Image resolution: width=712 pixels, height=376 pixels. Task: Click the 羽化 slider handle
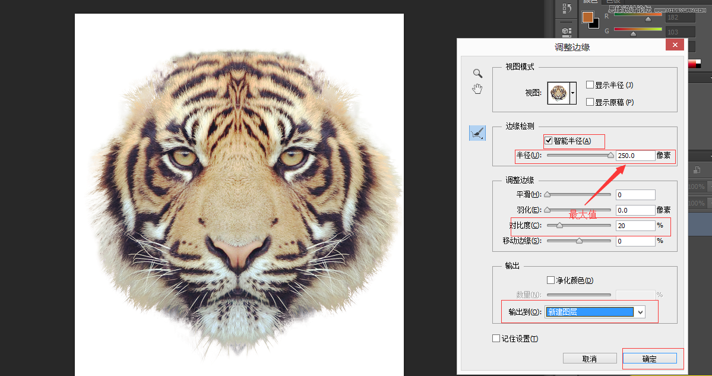(547, 210)
